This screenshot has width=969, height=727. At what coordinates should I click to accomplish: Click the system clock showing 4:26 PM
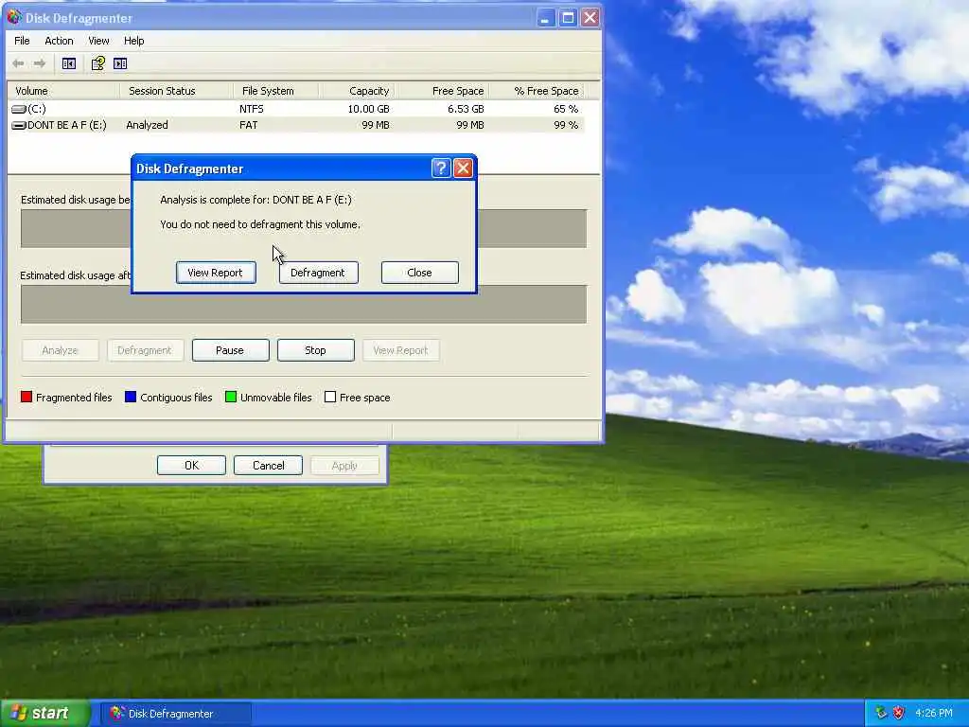[934, 713]
